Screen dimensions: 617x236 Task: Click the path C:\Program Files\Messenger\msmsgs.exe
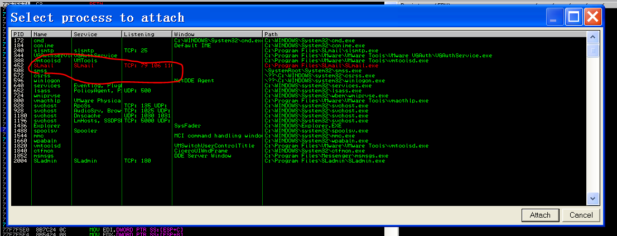pyautogui.click(x=326, y=156)
